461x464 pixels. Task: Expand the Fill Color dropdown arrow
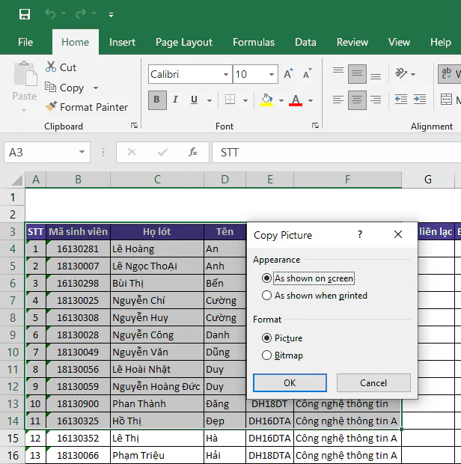281,100
